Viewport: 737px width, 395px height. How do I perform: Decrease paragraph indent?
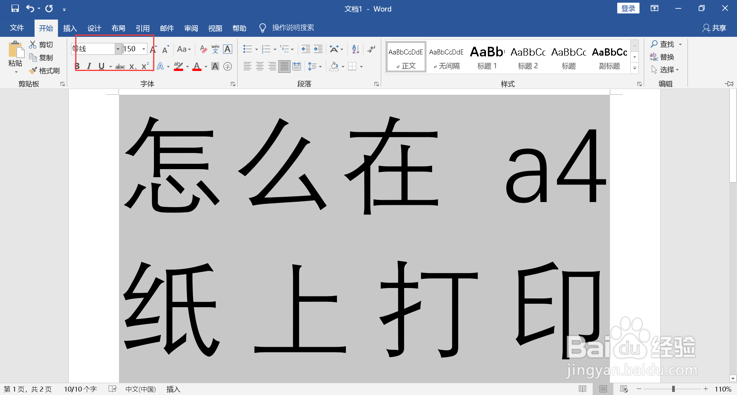tap(306, 49)
